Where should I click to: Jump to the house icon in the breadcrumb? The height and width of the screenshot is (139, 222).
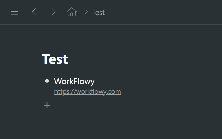(x=71, y=12)
